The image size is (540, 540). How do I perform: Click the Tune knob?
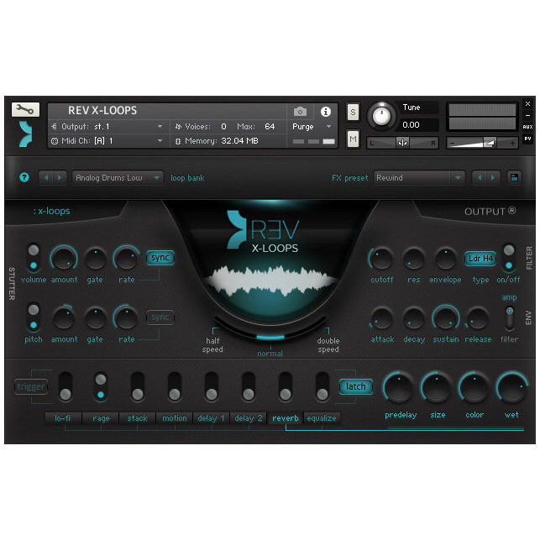tap(381, 116)
